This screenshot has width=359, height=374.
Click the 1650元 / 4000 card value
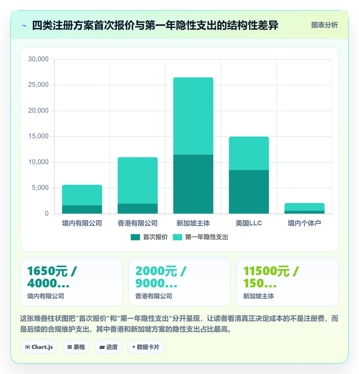[x=52, y=277]
